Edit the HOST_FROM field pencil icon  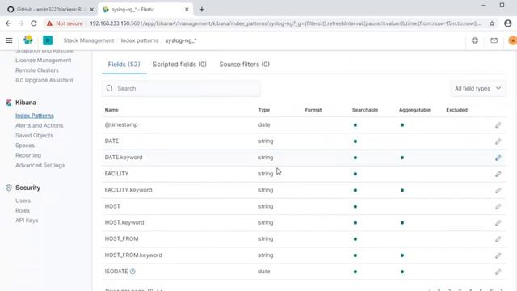coord(498,239)
